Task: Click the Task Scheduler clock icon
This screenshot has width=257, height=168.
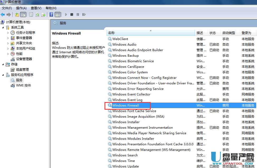Action: coord(13,33)
